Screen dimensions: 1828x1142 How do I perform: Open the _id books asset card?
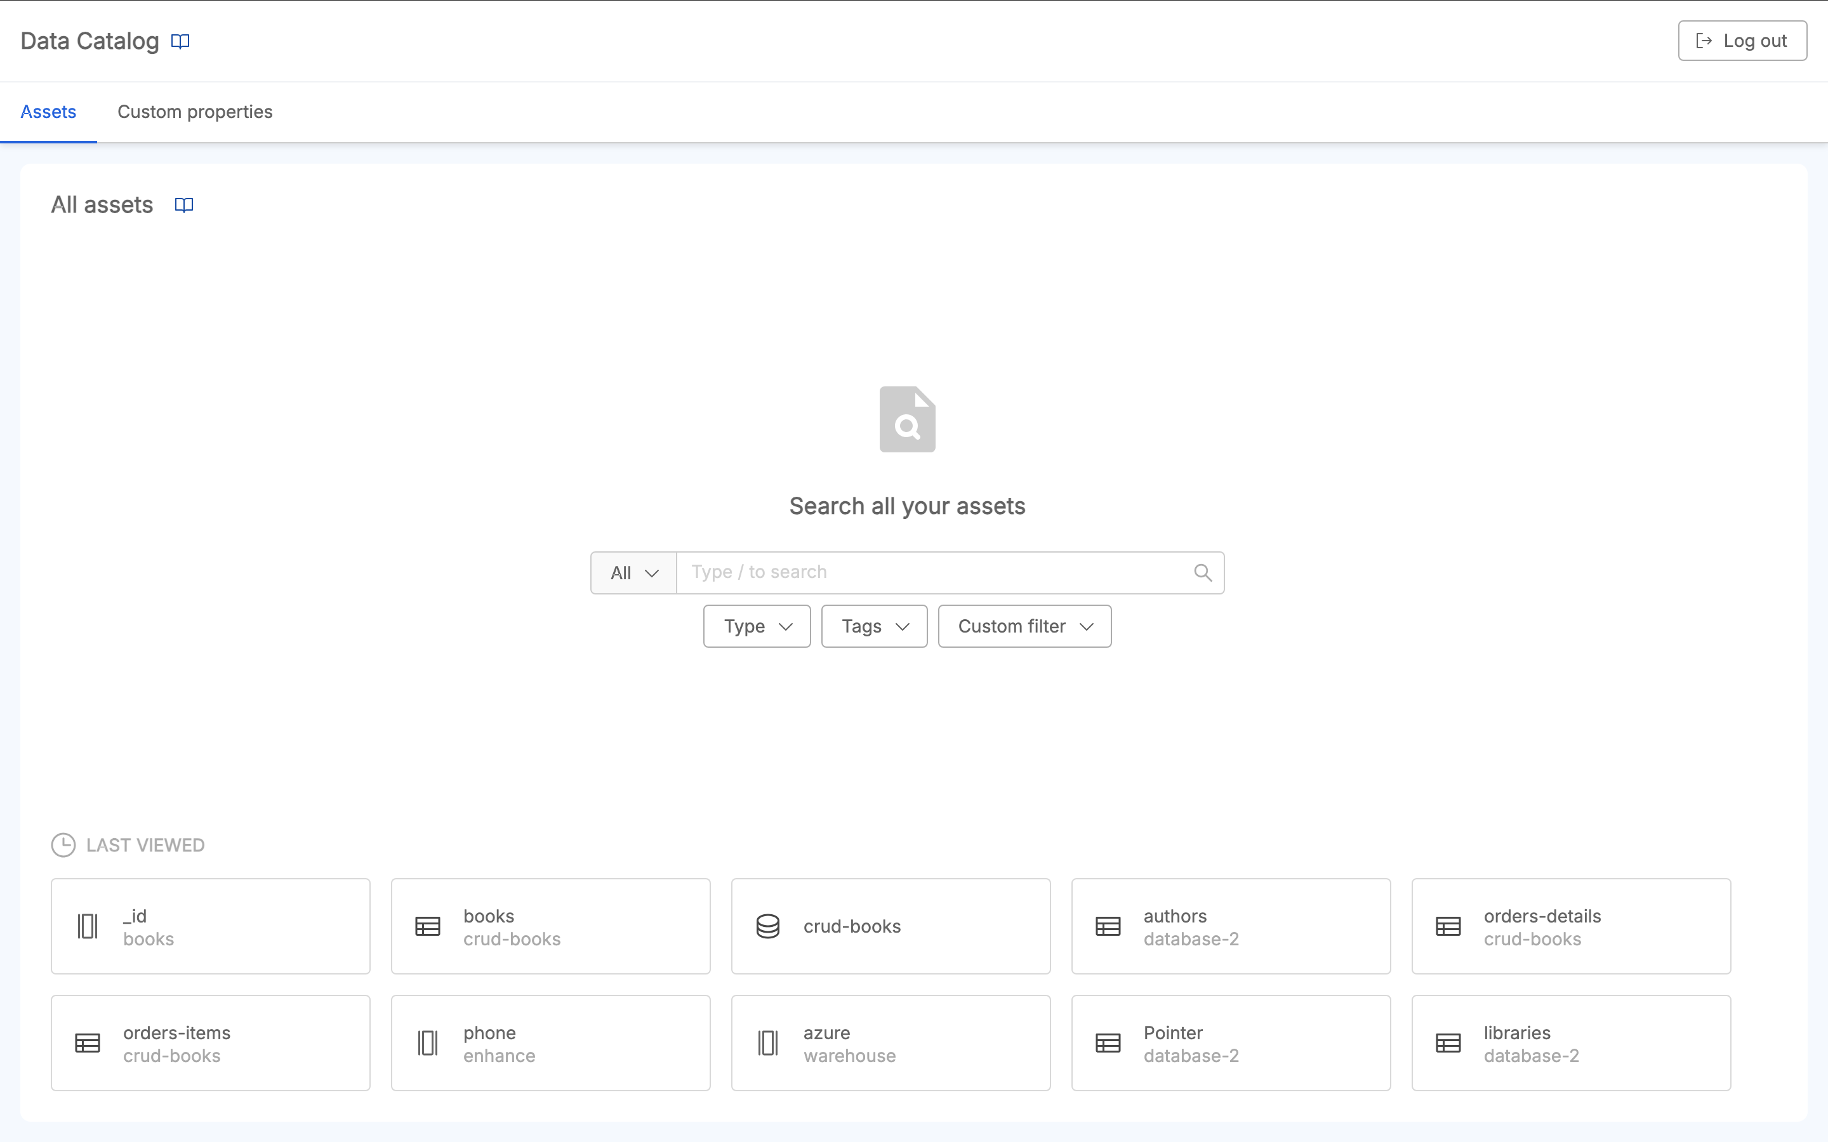click(211, 926)
